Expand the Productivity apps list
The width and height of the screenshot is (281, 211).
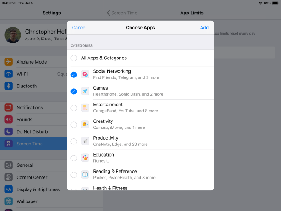click(x=147, y=141)
